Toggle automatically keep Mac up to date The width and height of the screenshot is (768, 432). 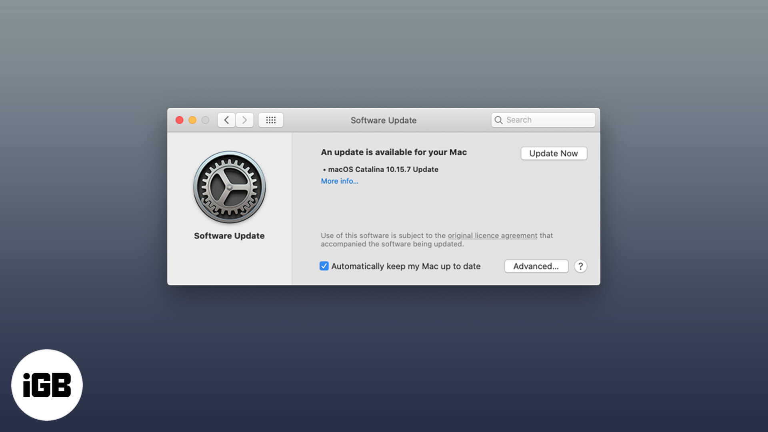pyautogui.click(x=324, y=266)
